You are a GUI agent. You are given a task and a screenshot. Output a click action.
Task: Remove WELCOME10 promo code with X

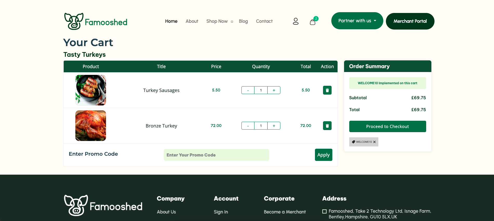[374, 142]
